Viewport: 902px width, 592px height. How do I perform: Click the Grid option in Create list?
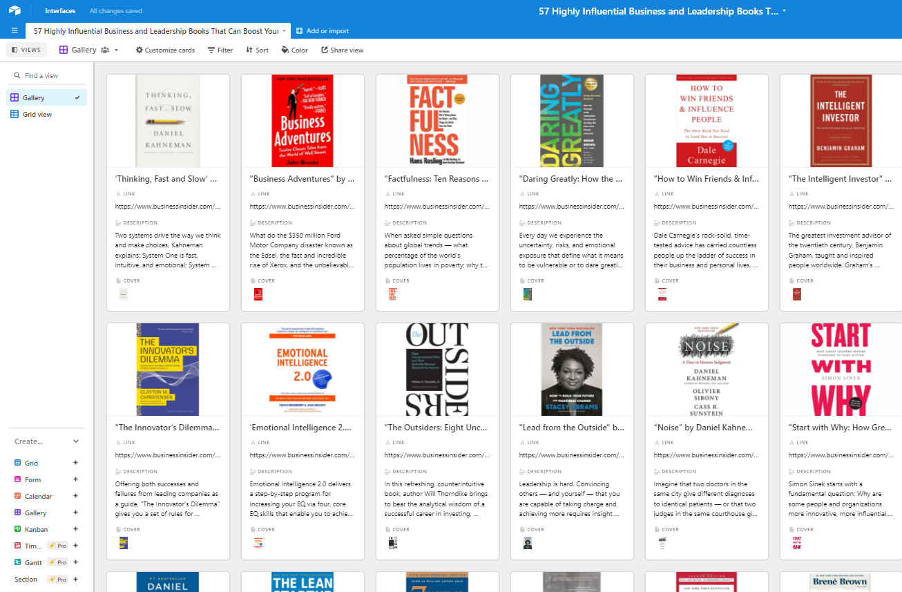tap(31, 463)
